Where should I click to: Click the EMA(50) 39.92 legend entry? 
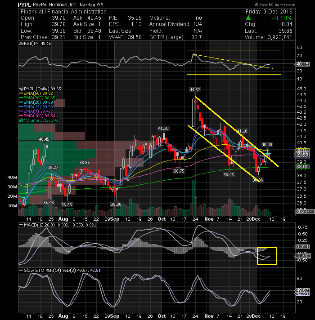[36, 93]
